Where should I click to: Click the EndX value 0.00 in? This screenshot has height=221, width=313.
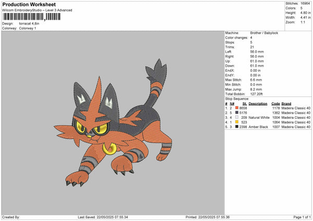[x=255, y=70]
